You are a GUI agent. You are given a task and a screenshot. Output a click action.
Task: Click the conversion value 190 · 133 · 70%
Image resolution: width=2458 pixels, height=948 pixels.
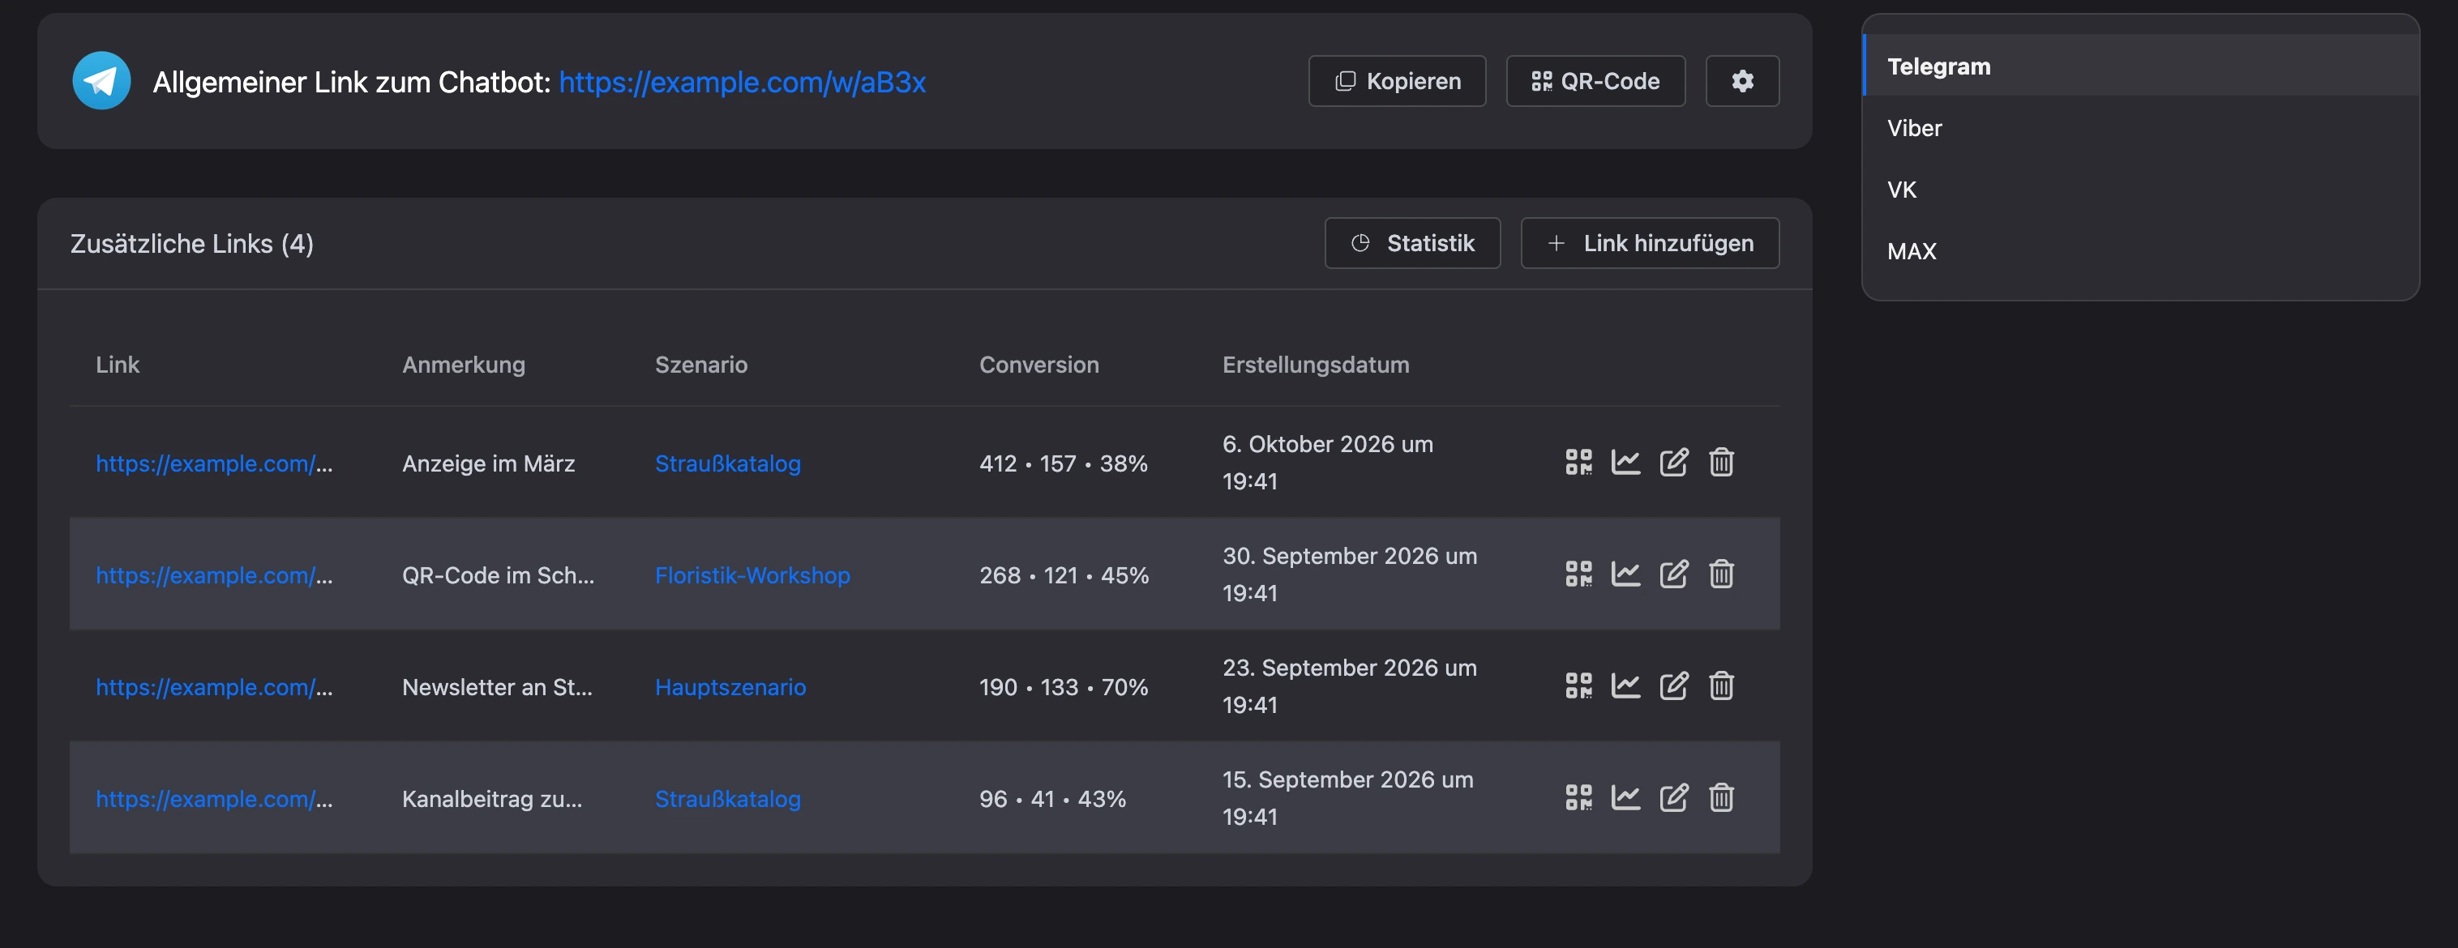(1063, 686)
